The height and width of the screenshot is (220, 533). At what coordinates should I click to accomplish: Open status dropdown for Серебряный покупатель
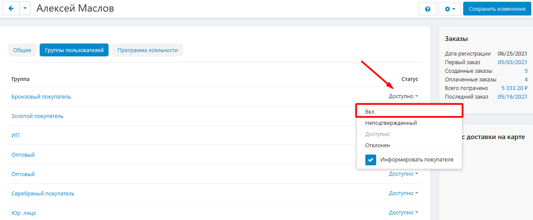(x=404, y=193)
